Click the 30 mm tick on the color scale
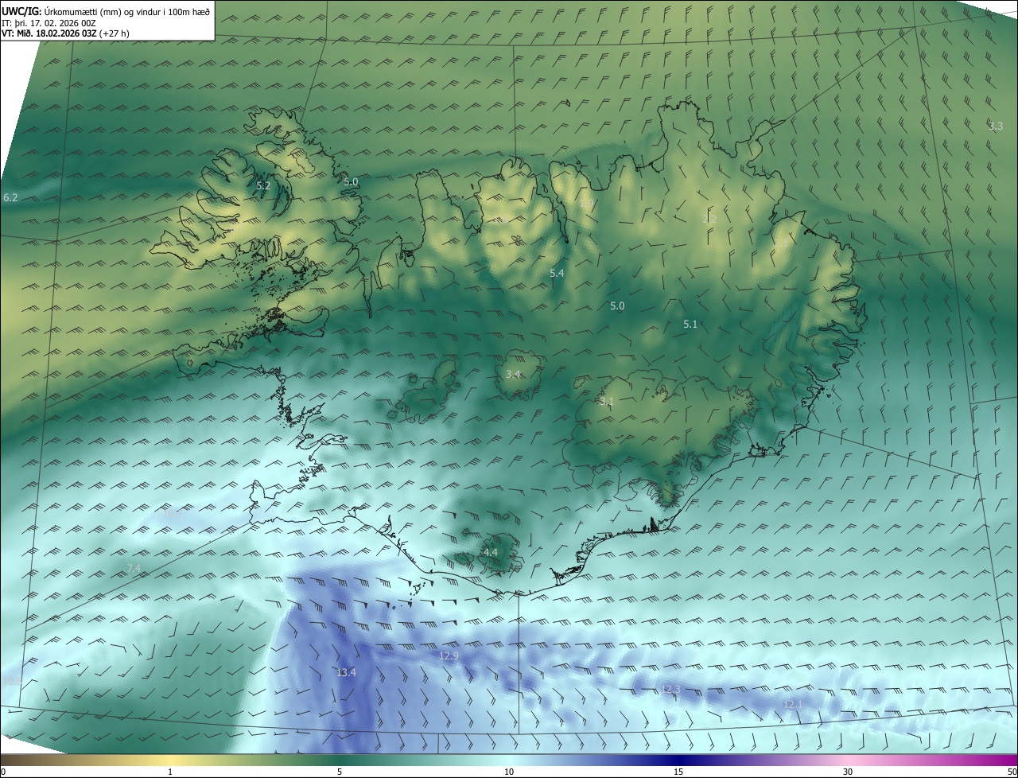The height and width of the screenshot is (778, 1018). (x=848, y=772)
